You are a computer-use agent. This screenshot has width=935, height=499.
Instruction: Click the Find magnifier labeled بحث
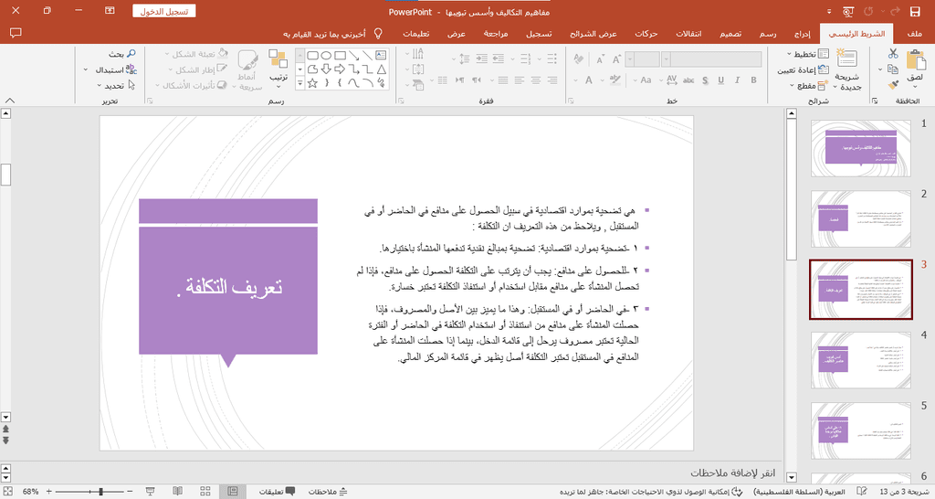121,54
